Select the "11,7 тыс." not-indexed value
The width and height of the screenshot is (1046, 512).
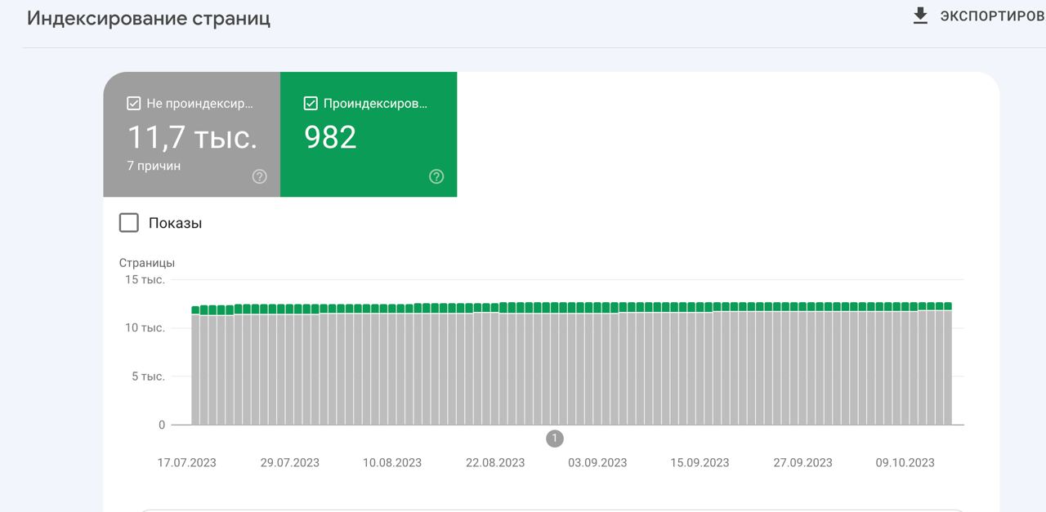click(192, 137)
